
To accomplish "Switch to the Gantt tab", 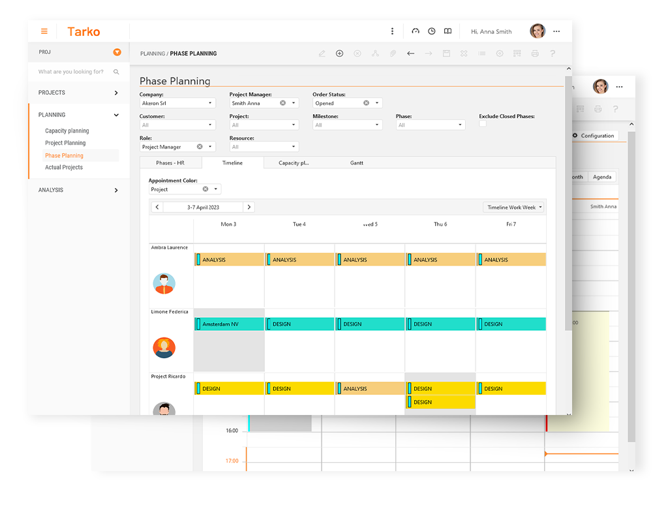I will pyautogui.click(x=356, y=163).
